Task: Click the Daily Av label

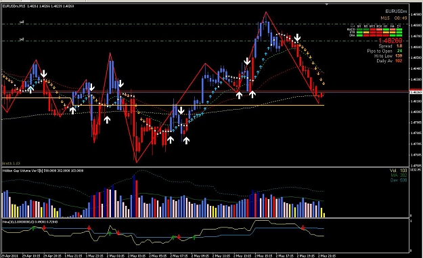Action: pyautogui.click(x=384, y=61)
